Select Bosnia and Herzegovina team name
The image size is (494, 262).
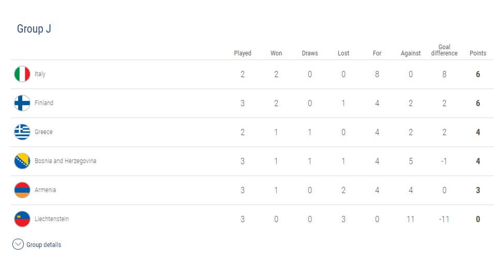point(66,161)
